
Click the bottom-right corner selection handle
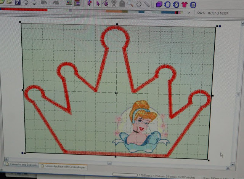click(209, 160)
